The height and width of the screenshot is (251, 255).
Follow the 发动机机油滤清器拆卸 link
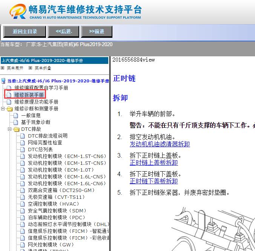tap(160, 144)
